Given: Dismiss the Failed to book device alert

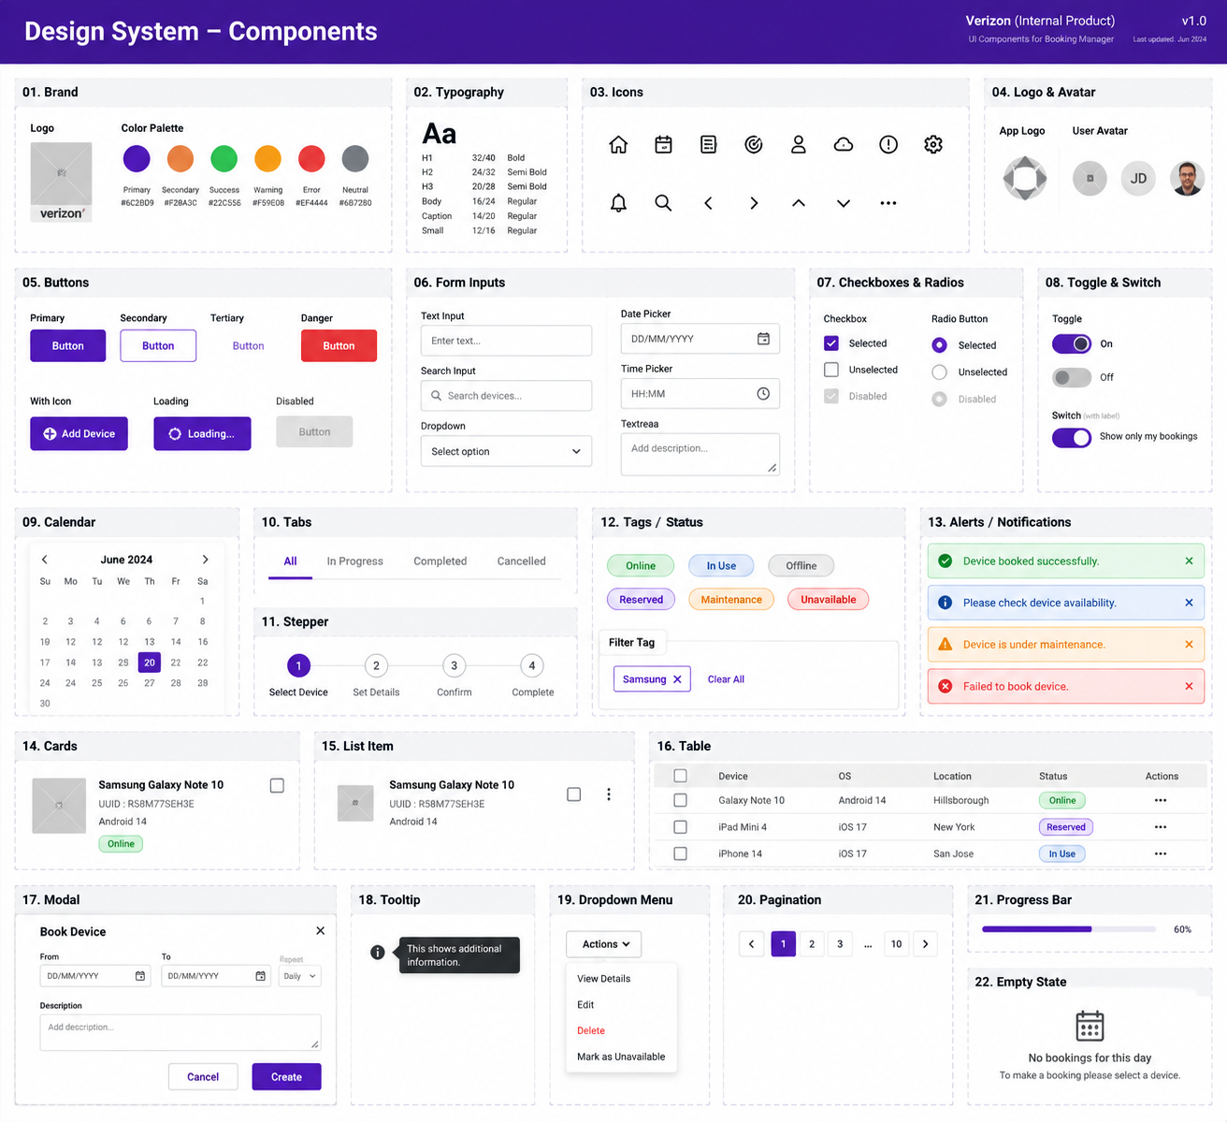Looking at the screenshot, I should click(x=1189, y=686).
